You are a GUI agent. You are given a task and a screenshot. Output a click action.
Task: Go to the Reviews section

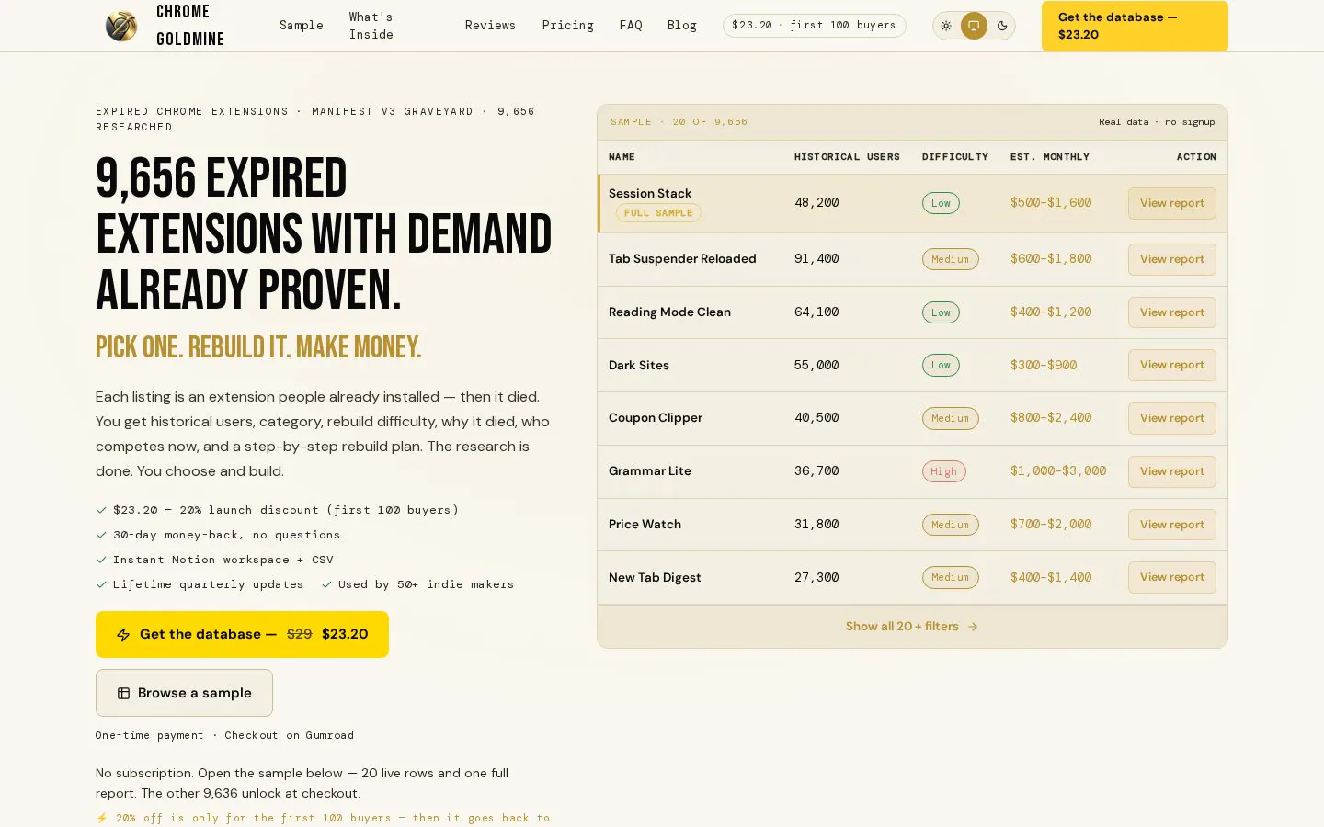(490, 26)
